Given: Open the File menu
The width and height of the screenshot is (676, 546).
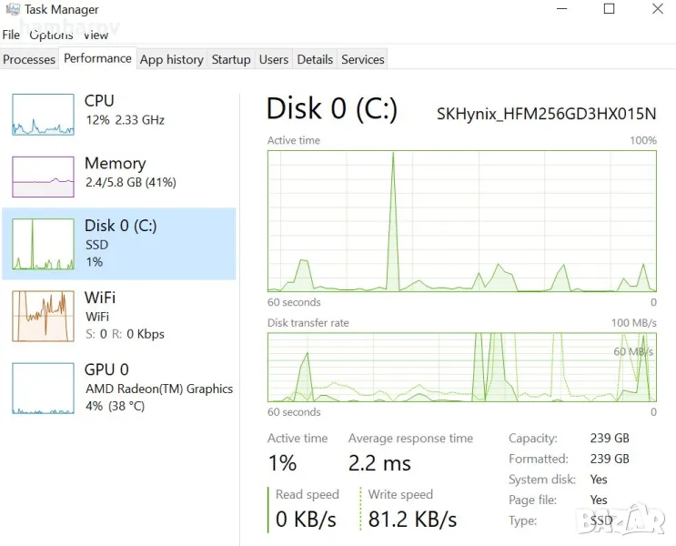Looking at the screenshot, I should (x=11, y=35).
